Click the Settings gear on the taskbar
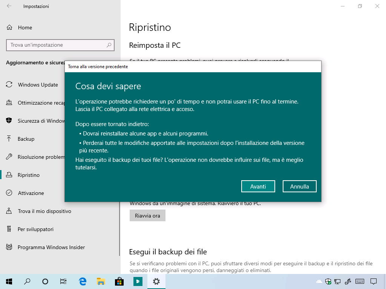Image resolution: width=386 pixels, height=289 pixels. tap(156, 281)
